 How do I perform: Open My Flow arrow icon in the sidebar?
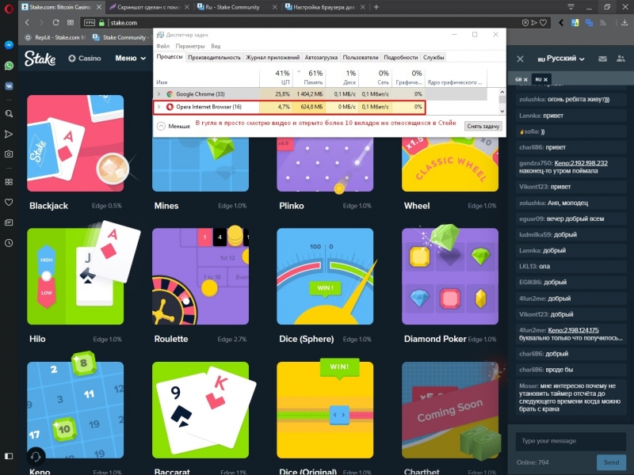pos(9,134)
